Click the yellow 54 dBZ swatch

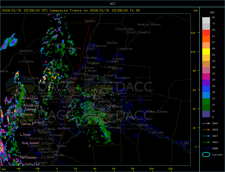206,52
